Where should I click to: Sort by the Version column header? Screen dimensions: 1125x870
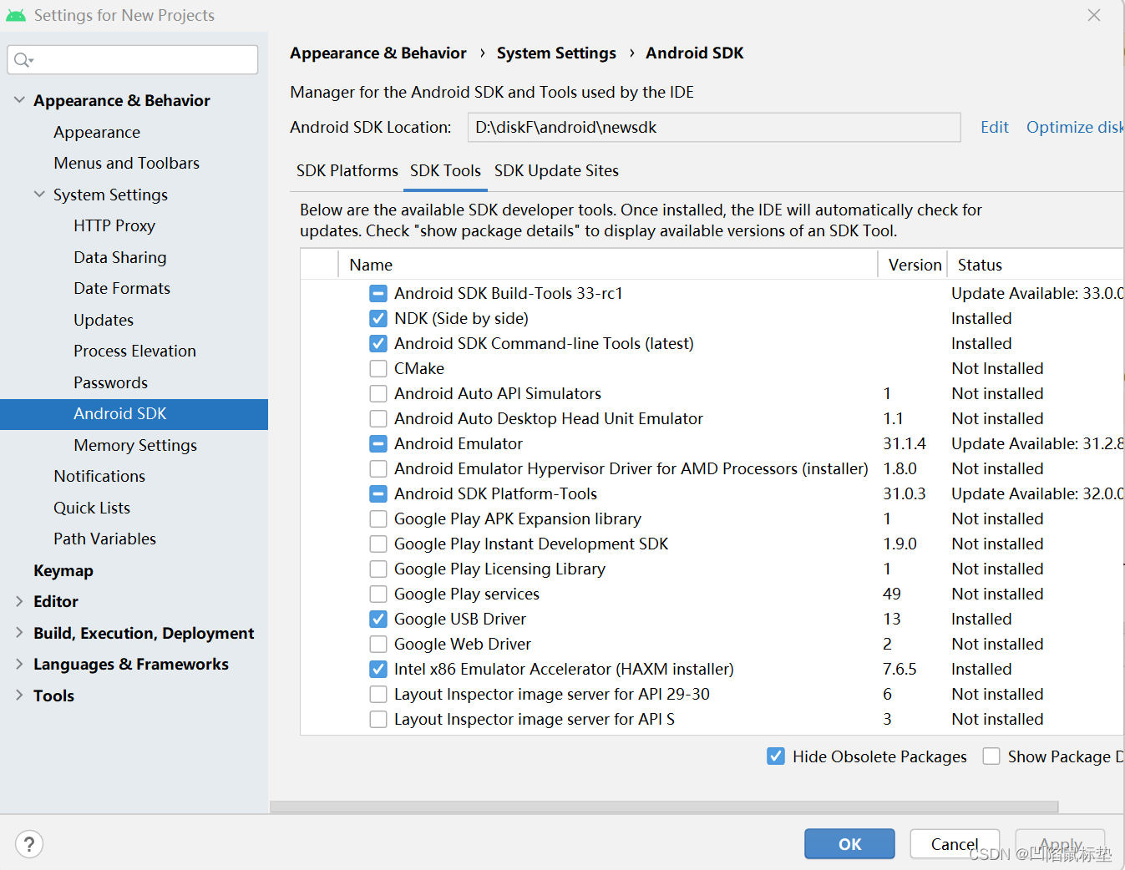pyautogui.click(x=913, y=265)
